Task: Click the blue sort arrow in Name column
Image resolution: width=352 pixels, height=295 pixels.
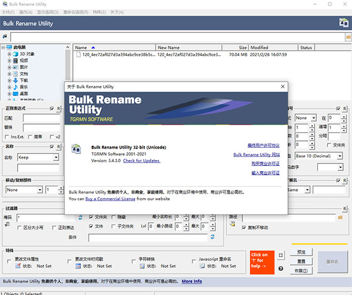Action: click(93, 48)
